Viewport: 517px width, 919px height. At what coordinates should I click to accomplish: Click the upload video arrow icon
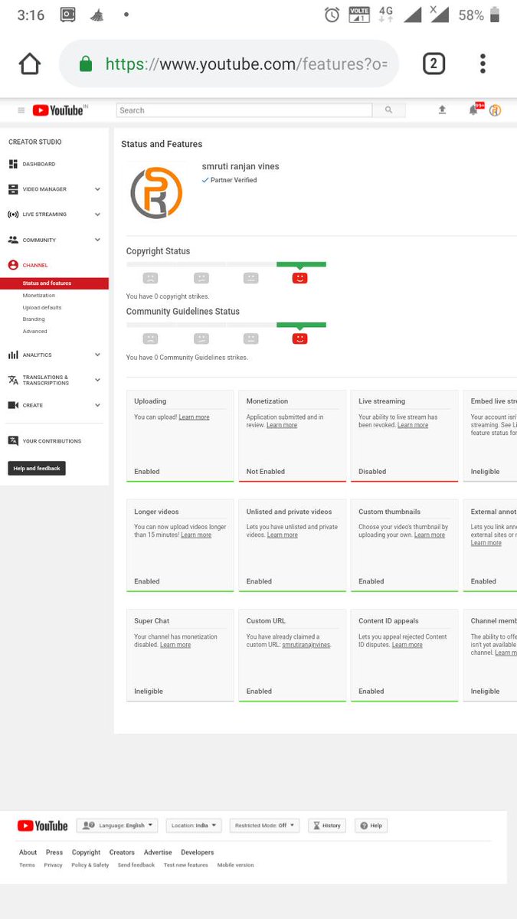click(442, 110)
